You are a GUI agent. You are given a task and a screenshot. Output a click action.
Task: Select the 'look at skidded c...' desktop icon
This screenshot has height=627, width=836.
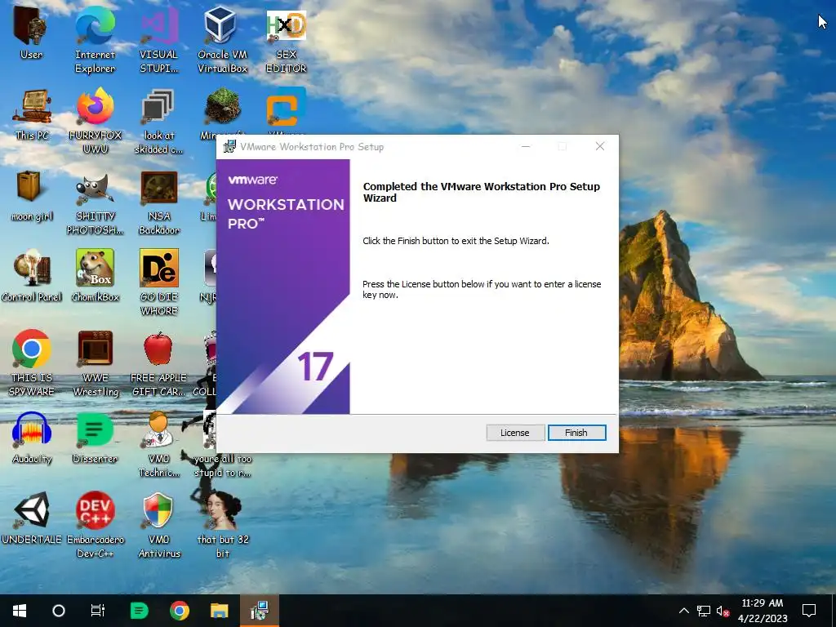point(158,122)
